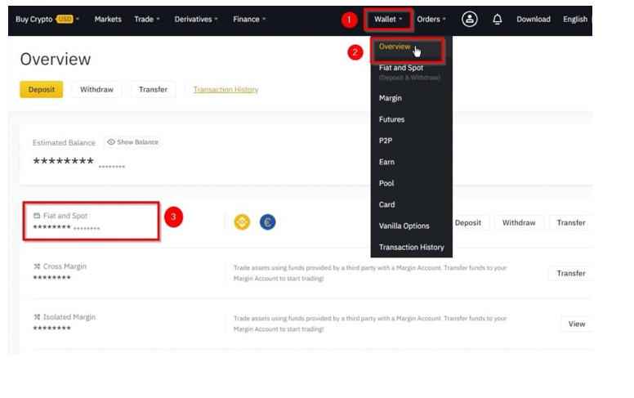Expand the Derivatives dropdown menu
This screenshot has height=398, width=634.
pos(196,19)
